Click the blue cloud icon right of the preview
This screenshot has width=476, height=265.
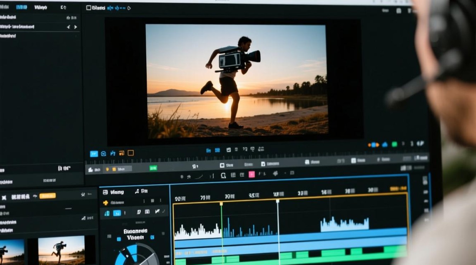click(x=385, y=145)
